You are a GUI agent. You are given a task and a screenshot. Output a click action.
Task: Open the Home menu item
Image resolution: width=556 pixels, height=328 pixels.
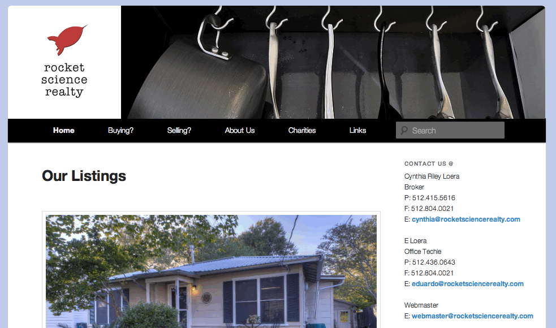pyautogui.click(x=64, y=131)
